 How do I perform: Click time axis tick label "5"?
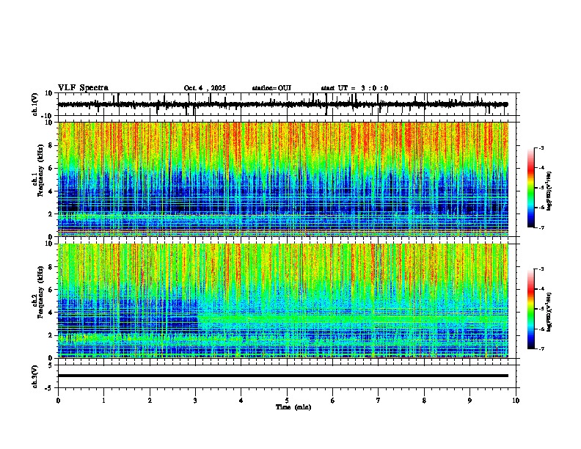coord(287,401)
